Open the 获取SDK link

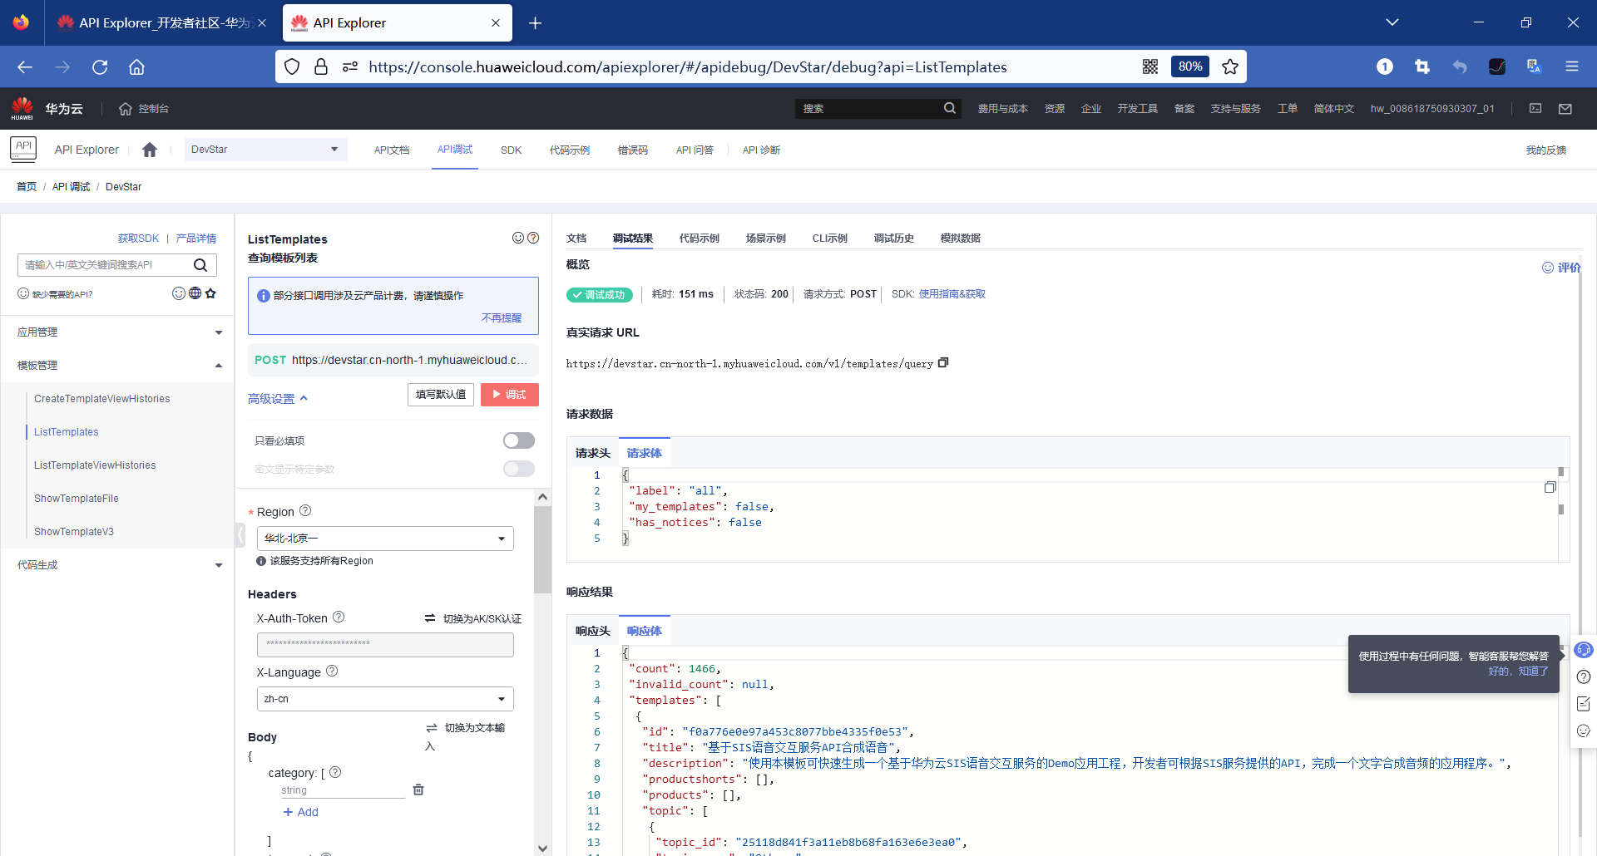click(138, 239)
